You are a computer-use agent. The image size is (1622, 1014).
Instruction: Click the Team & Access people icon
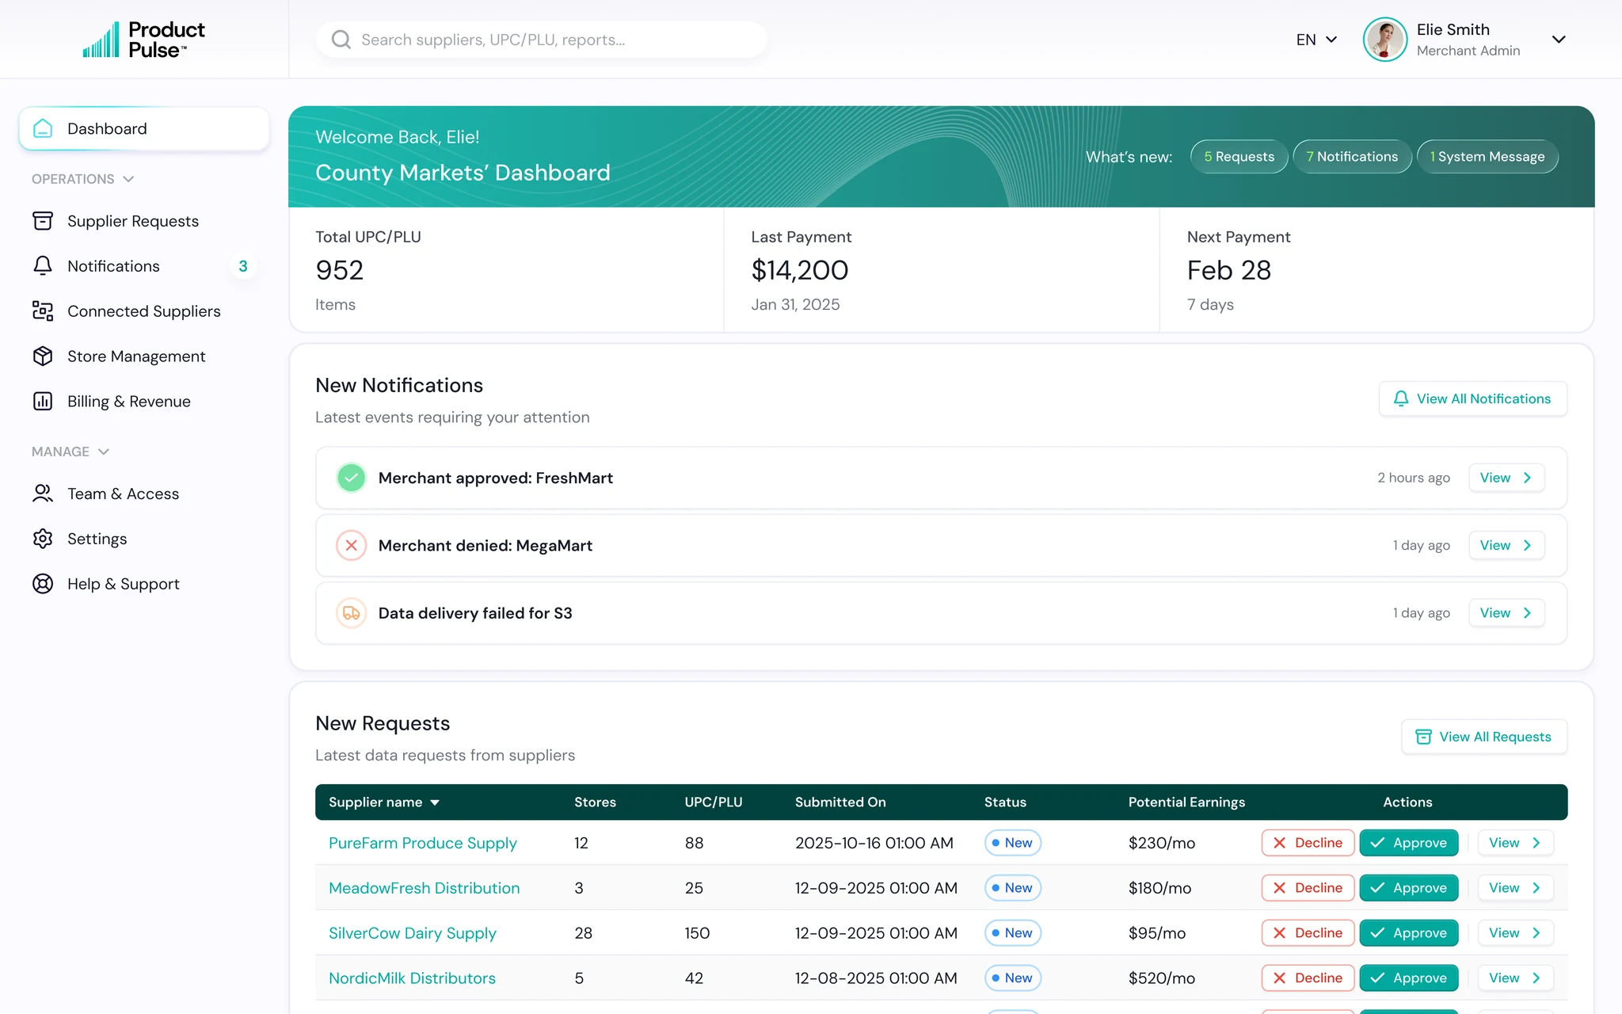point(43,494)
